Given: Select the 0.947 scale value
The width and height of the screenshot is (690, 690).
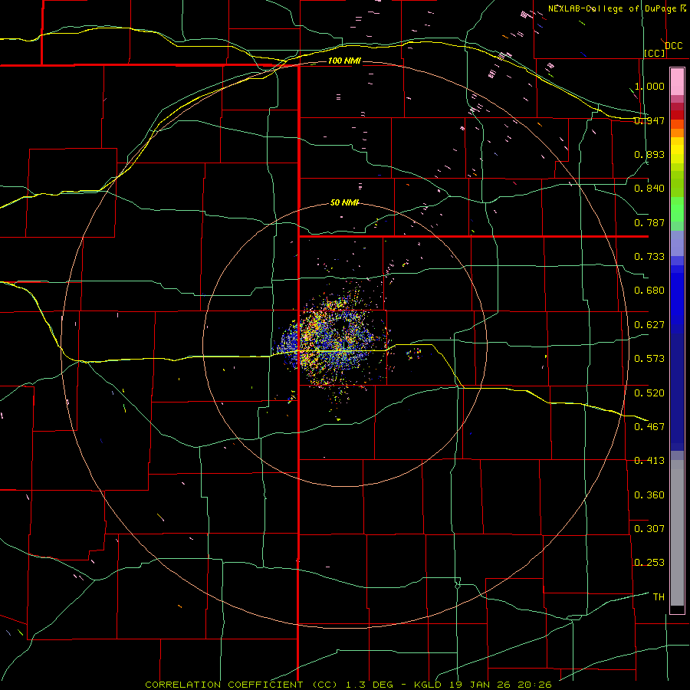Looking at the screenshot, I should click(649, 120).
